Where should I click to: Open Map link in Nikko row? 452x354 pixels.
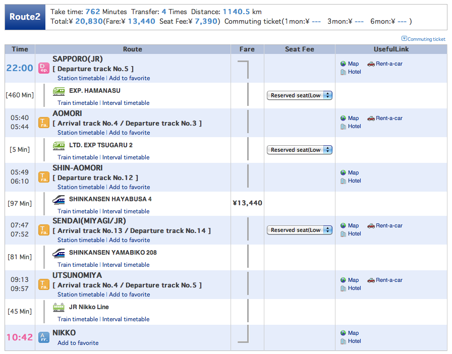[354, 333]
